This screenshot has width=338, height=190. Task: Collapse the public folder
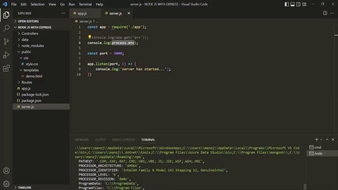click(x=26, y=52)
